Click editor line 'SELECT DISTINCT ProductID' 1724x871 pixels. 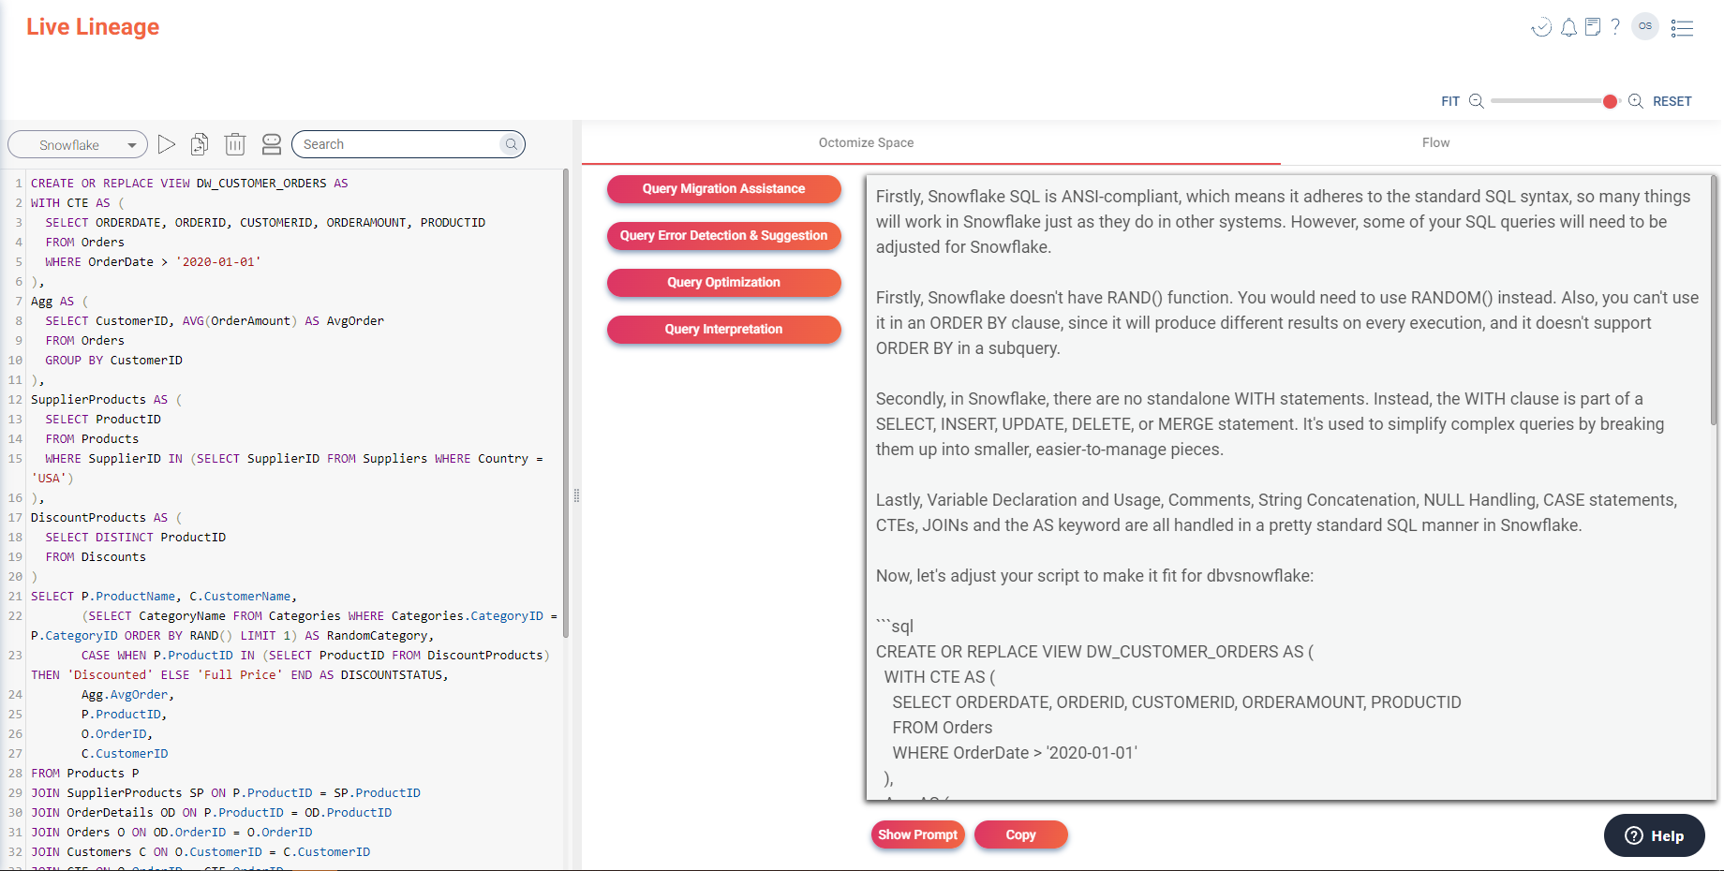135,538
